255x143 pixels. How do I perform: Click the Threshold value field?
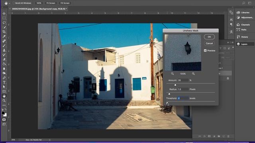(183, 98)
